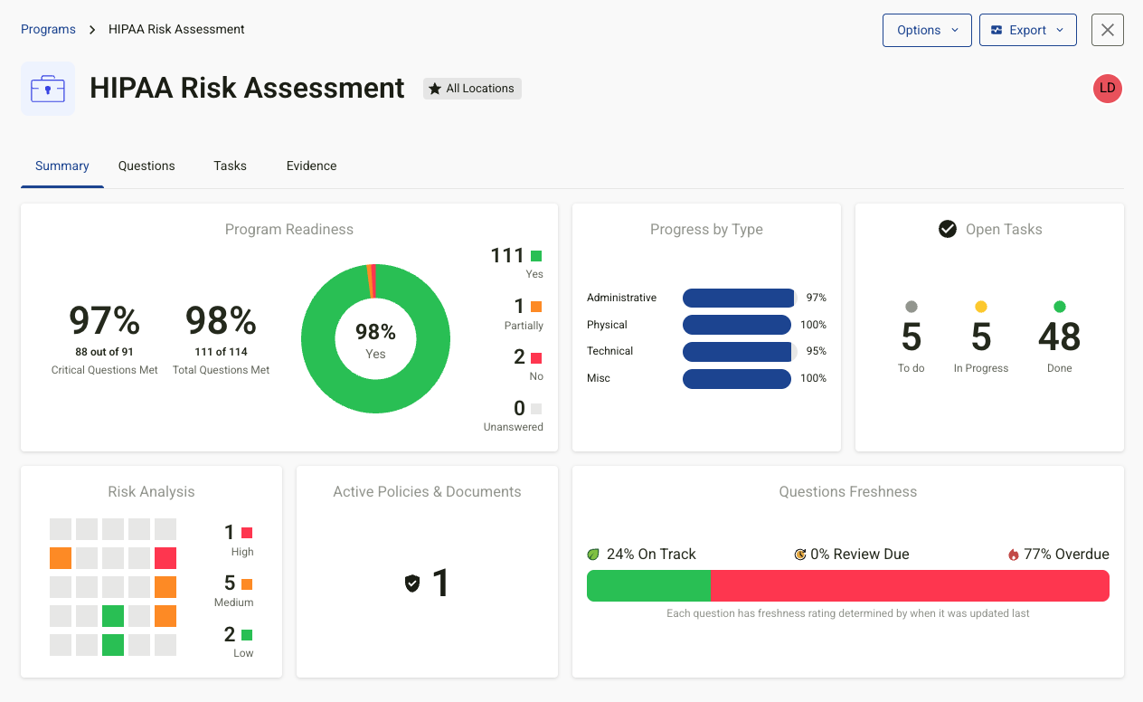Click the green Yes legend swatch
Viewport: 1143px width, 702px height.
536,256
